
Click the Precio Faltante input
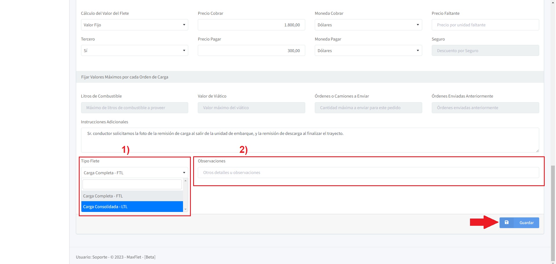point(485,25)
